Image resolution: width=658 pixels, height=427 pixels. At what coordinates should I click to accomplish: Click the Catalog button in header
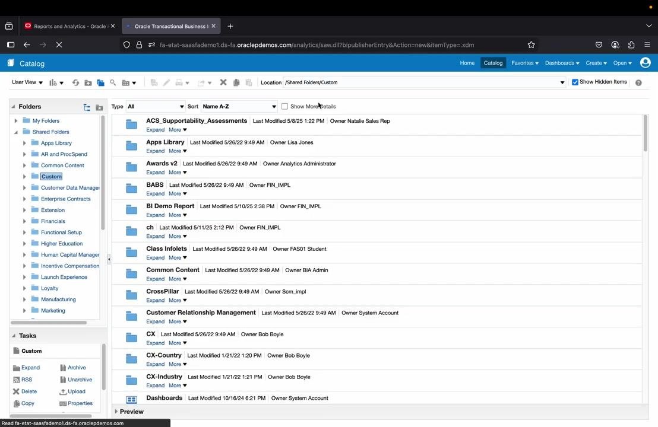click(493, 63)
